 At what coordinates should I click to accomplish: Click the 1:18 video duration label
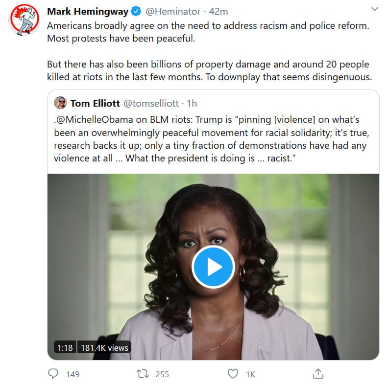pos(65,348)
